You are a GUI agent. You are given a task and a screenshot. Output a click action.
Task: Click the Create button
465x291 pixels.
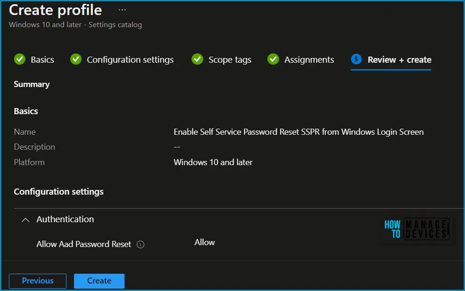99,281
